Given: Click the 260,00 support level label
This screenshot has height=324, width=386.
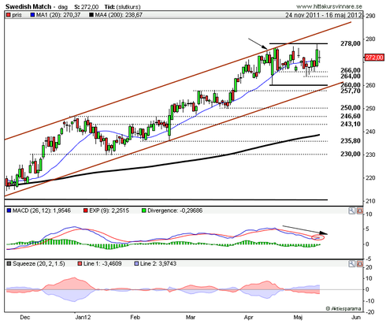Looking at the screenshot, I should click(x=351, y=85).
